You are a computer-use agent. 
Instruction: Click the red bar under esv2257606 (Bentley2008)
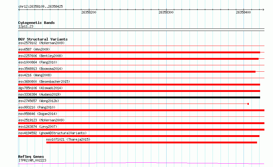click(138, 59)
